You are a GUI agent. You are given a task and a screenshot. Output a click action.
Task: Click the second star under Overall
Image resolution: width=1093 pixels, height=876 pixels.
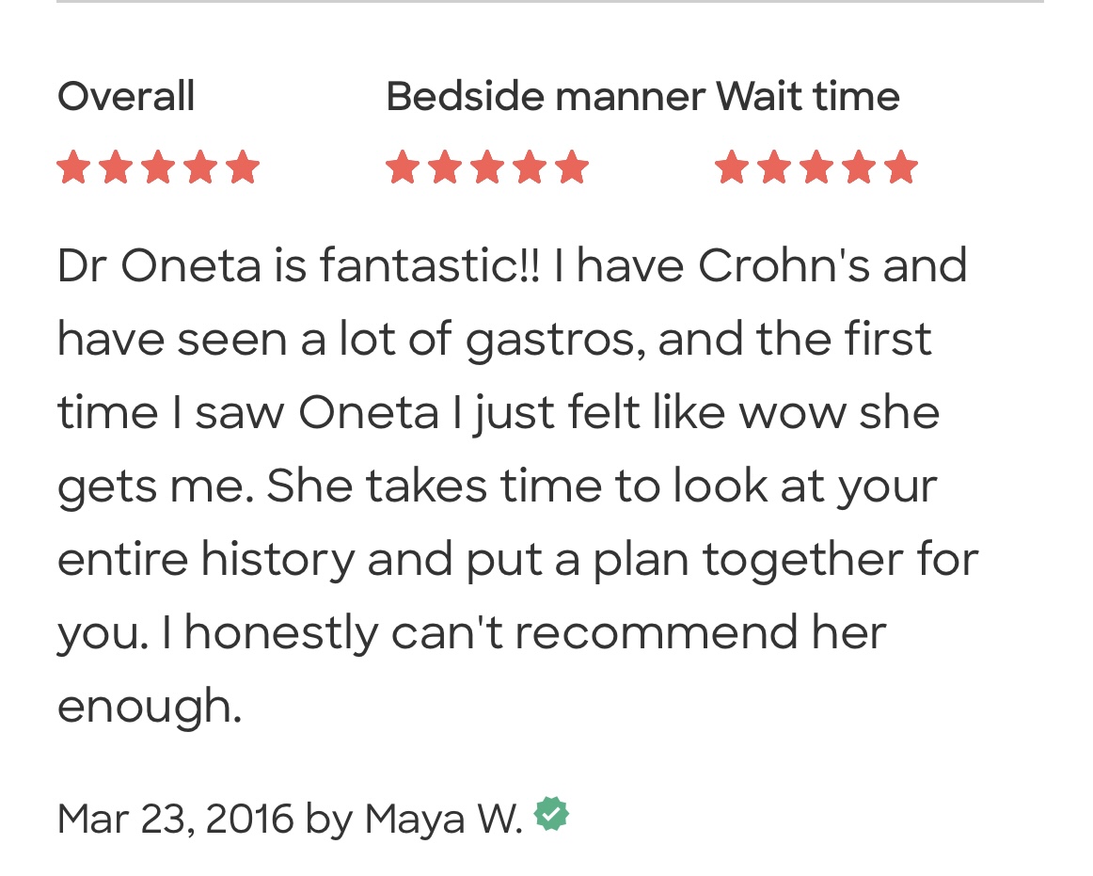[x=116, y=167]
